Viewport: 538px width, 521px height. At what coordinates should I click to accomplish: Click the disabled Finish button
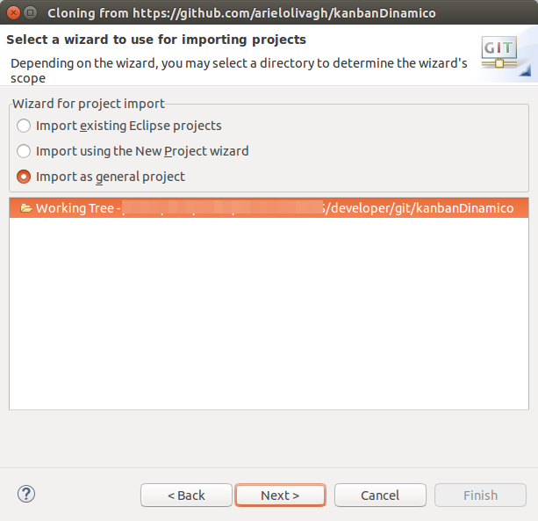(x=480, y=496)
